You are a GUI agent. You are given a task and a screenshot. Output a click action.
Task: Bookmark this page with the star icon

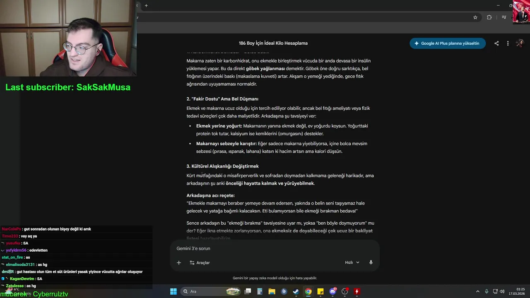click(475, 17)
